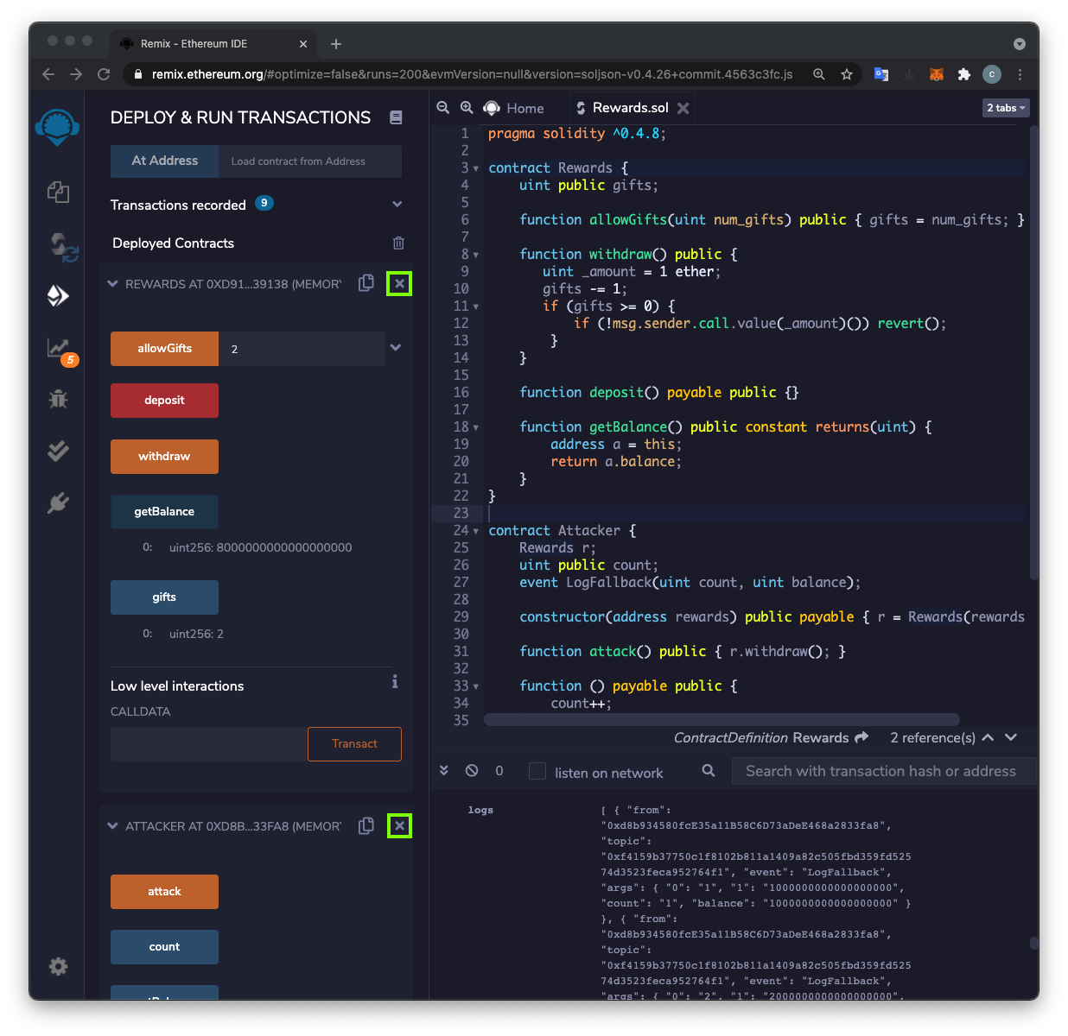Expand the allowGifts parameter inputs
1068x1036 pixels.
pos(396,348)
